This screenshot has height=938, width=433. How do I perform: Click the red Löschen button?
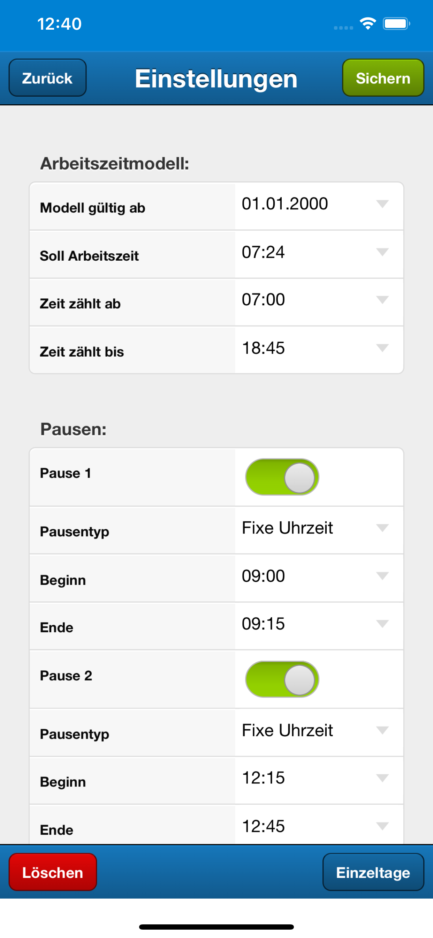53,872
